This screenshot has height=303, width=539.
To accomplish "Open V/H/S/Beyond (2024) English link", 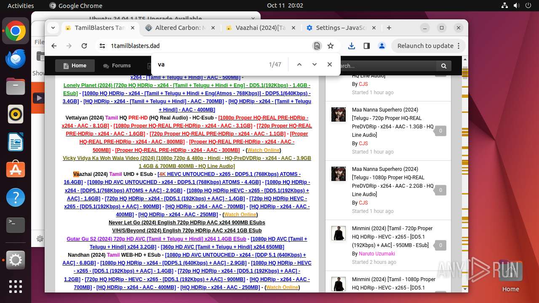I will 187,231.
